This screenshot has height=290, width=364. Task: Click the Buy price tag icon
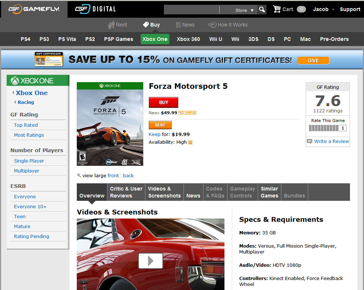coord(146,25)
